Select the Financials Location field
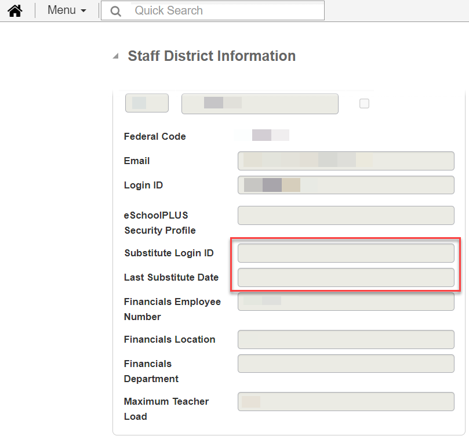This screenshot has height=443, width=469. coord(346,339)
